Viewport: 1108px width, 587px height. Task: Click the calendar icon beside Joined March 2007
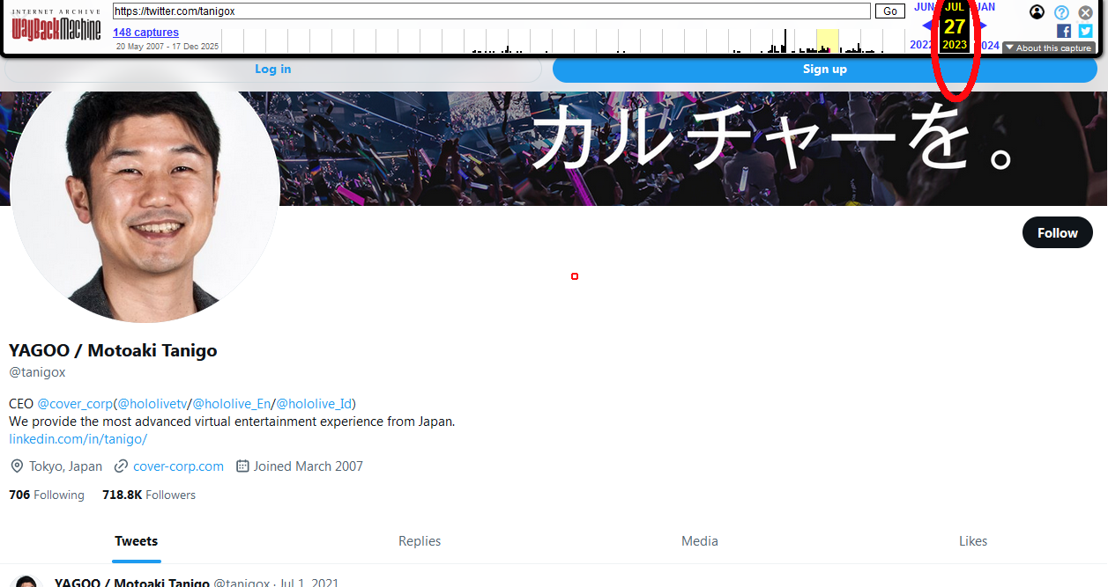coord(242,466)
